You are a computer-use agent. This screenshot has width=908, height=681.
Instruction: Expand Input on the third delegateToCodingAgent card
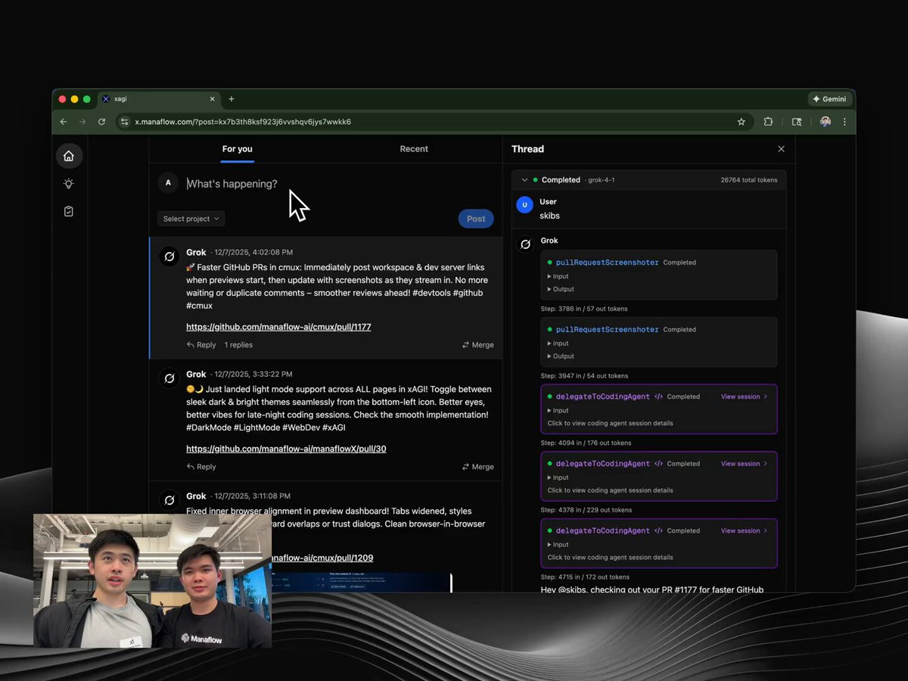click(558, 545)
